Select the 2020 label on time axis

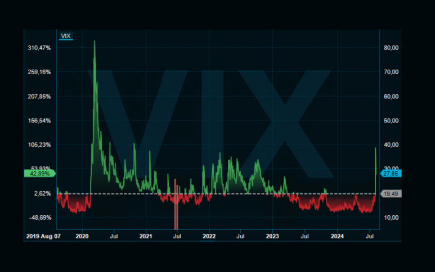pyautogui.click(x=82, y=237)
